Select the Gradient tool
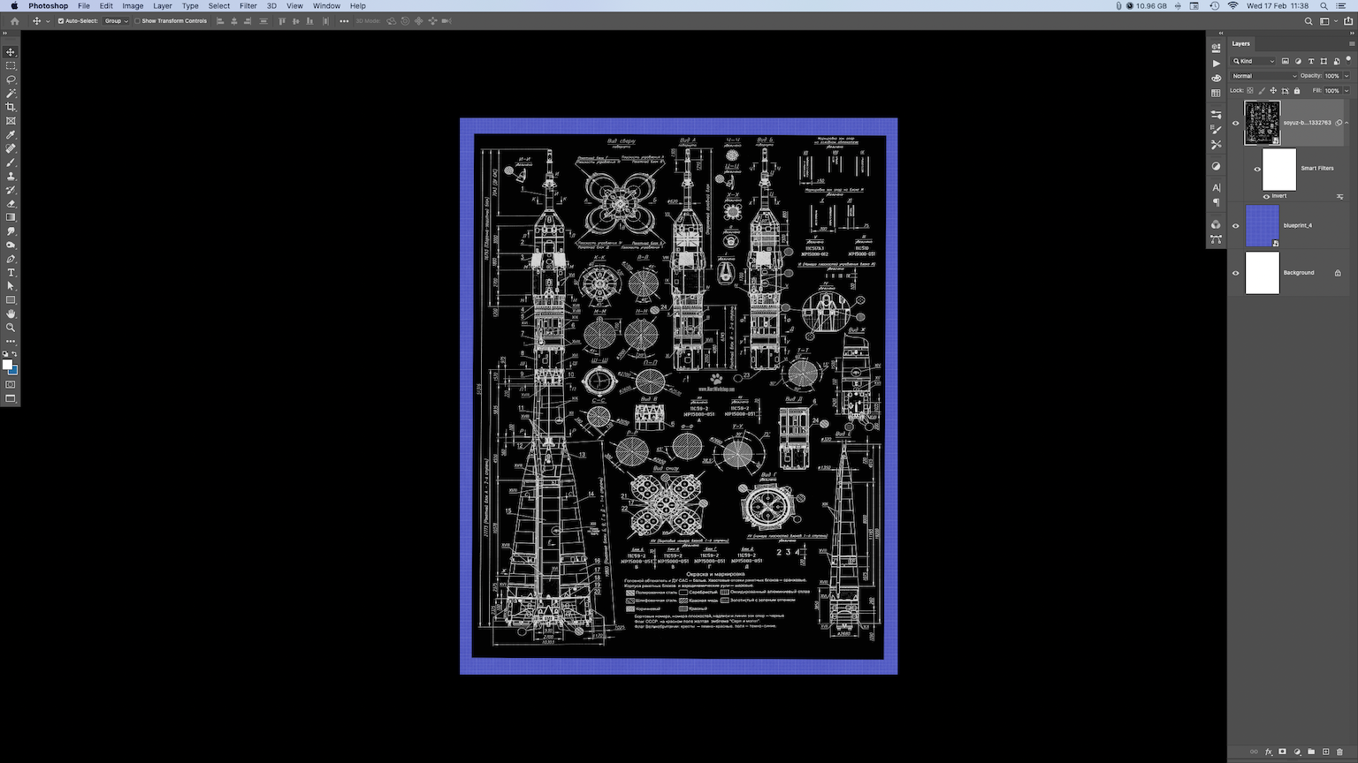This screenshot has height=763, width=1358. click(11, 217)
